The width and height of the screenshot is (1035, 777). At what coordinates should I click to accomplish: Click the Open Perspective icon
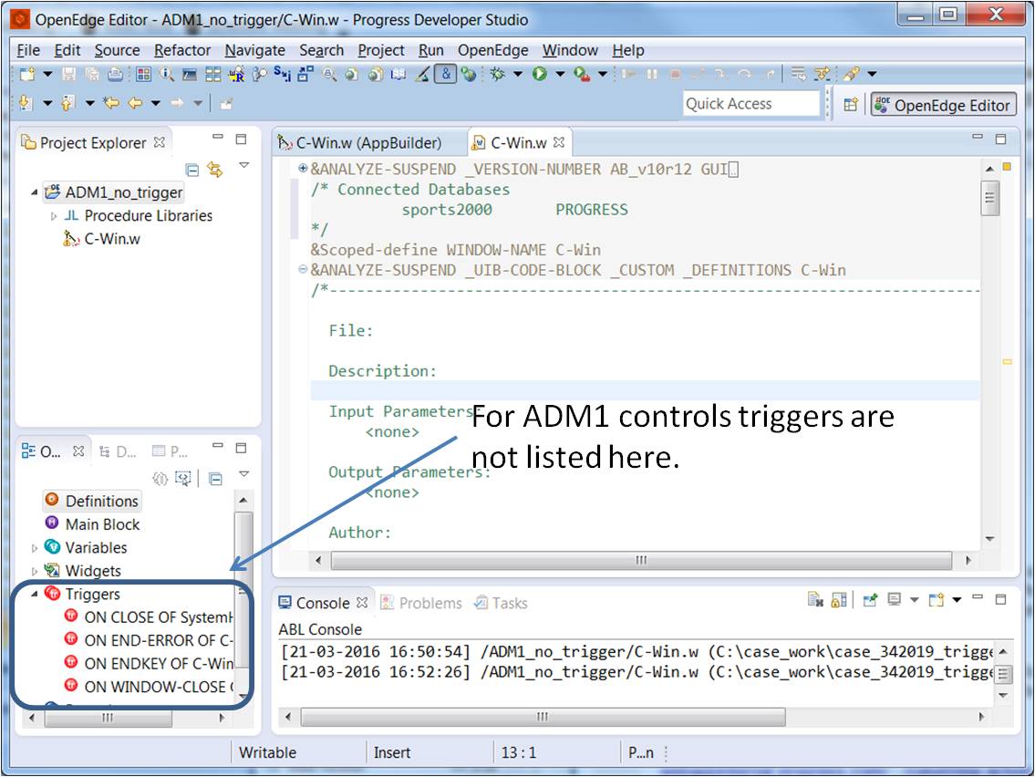(x=851, y=104)
